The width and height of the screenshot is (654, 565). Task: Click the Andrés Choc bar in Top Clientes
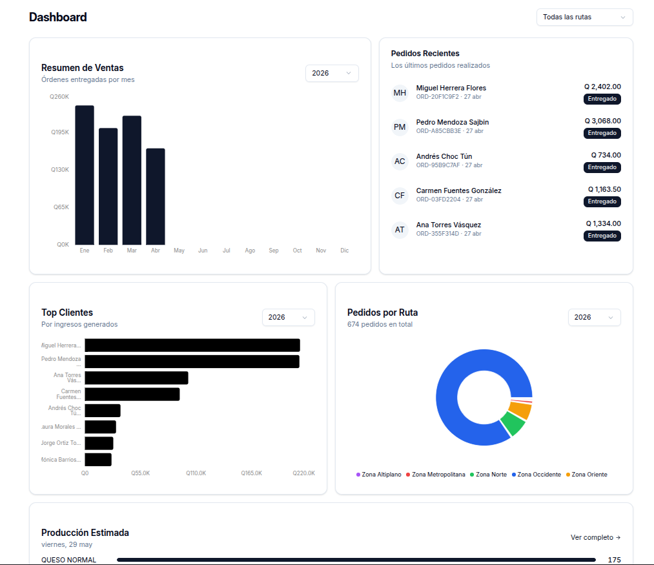(x=103, y=411)
